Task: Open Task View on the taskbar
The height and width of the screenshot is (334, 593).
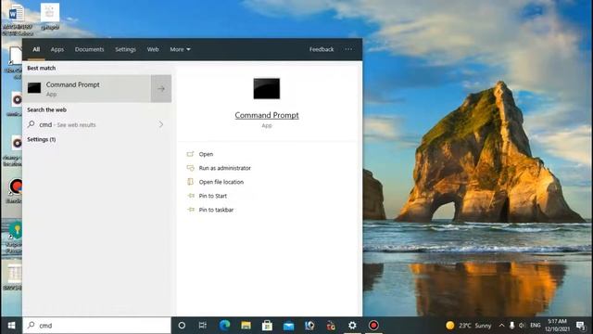Action: 203,326
